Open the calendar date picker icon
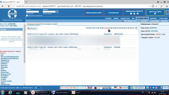 coord(136,28)
